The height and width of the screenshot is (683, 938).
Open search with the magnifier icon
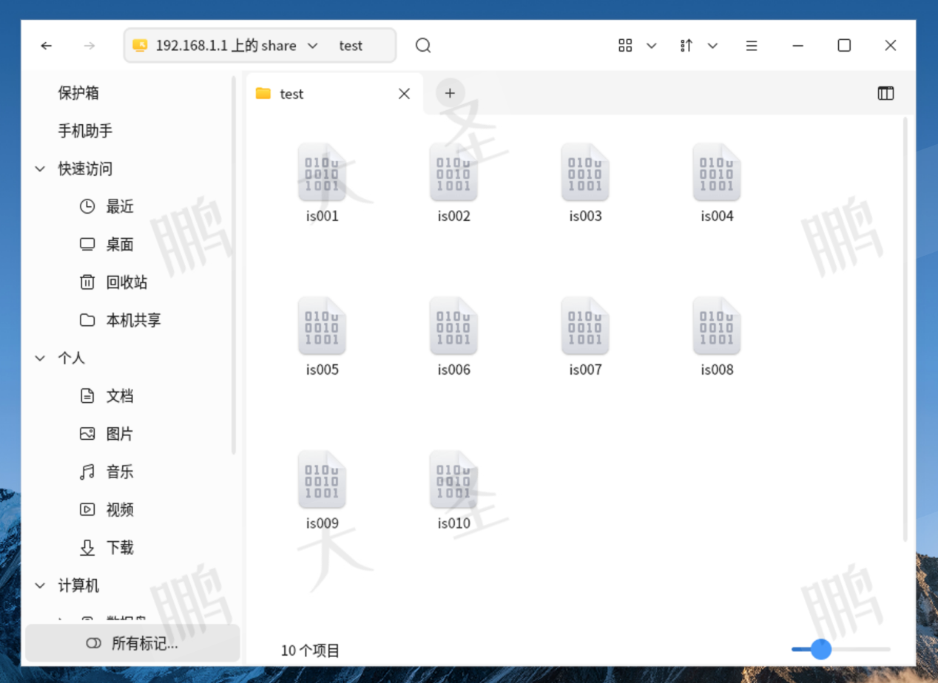coord(423,46)
